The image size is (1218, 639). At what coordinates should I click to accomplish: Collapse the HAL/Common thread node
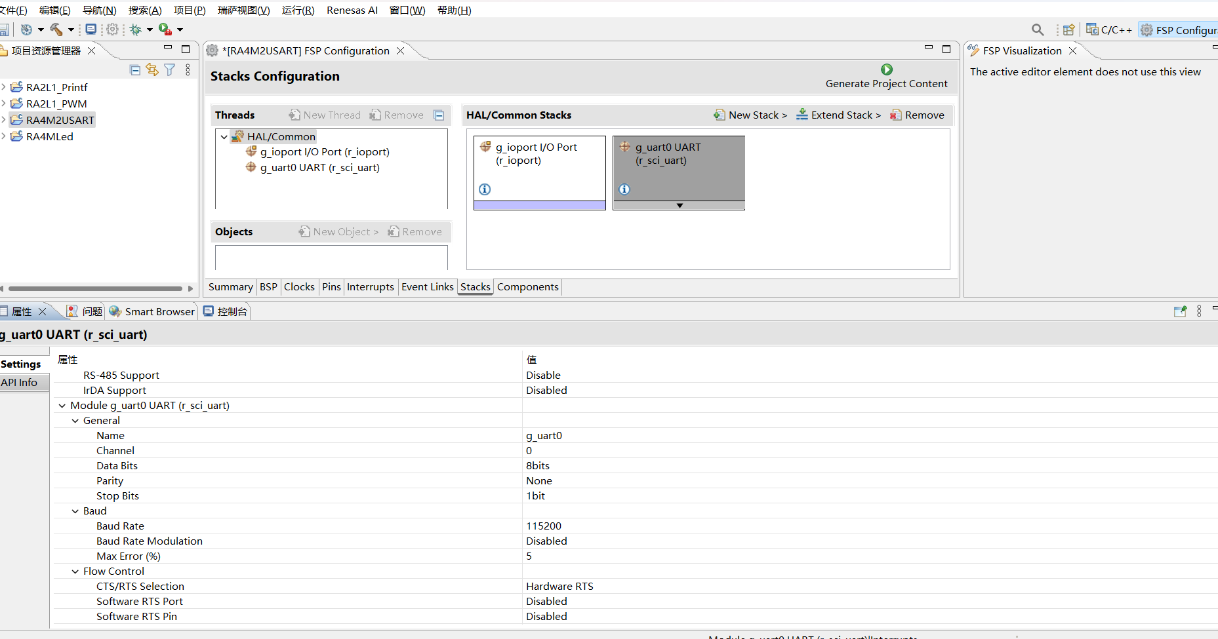point(224,136)
